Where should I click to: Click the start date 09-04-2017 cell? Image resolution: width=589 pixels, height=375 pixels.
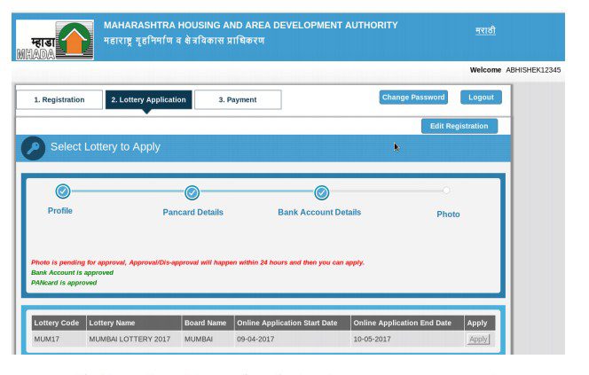[x=293, y=339]
